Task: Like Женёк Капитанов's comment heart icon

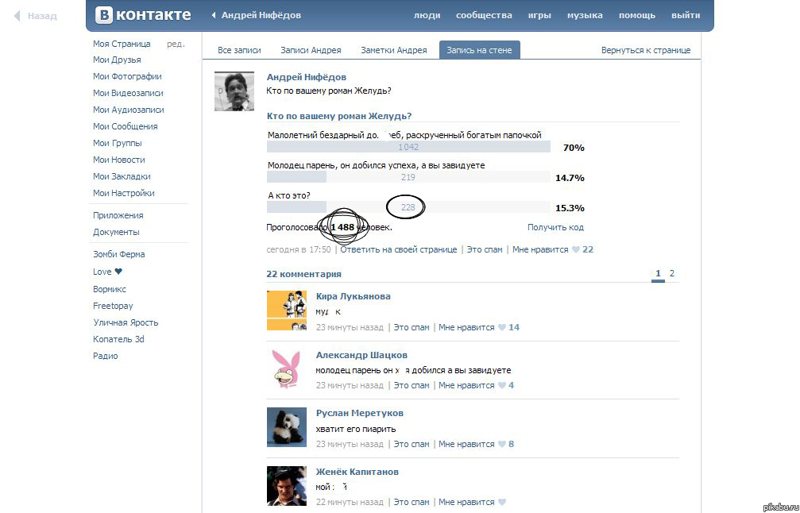Action: pos(501,503)
